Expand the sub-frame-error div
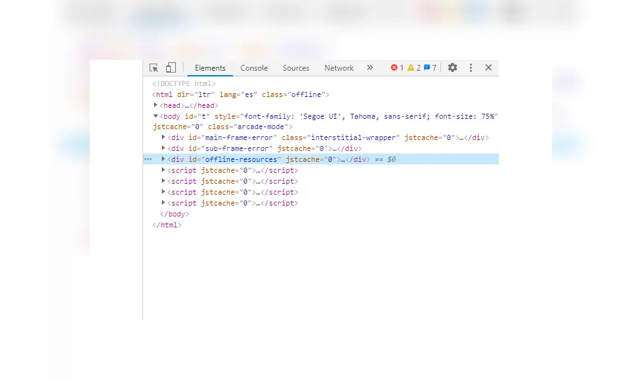The height and width of the screenshot is (379, 642). [164, 148]
